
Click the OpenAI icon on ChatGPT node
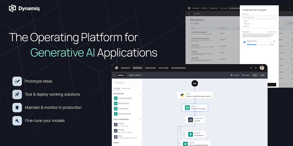(x=187, y=108)
